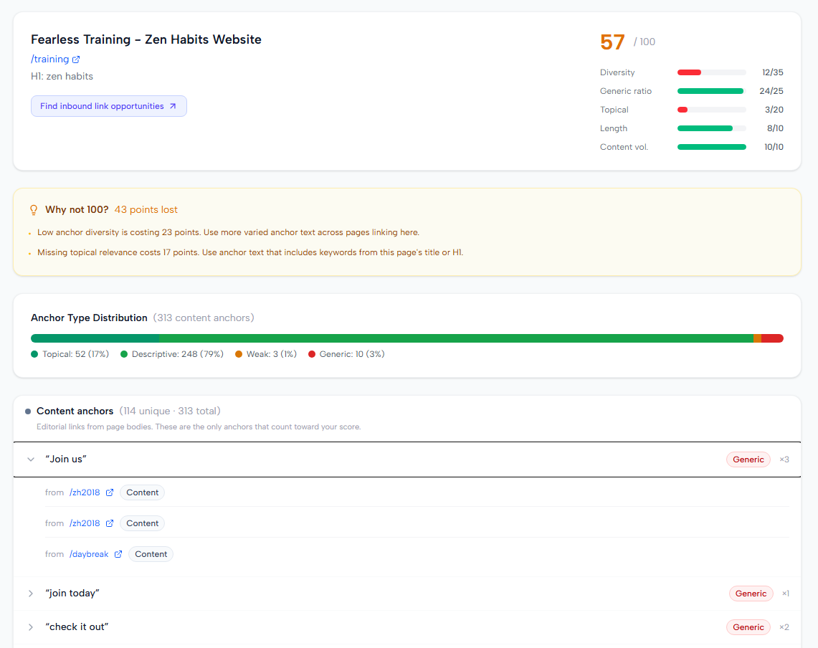
Task: Click Find inbound link opportunities button
Action: [x=108, y=106]
